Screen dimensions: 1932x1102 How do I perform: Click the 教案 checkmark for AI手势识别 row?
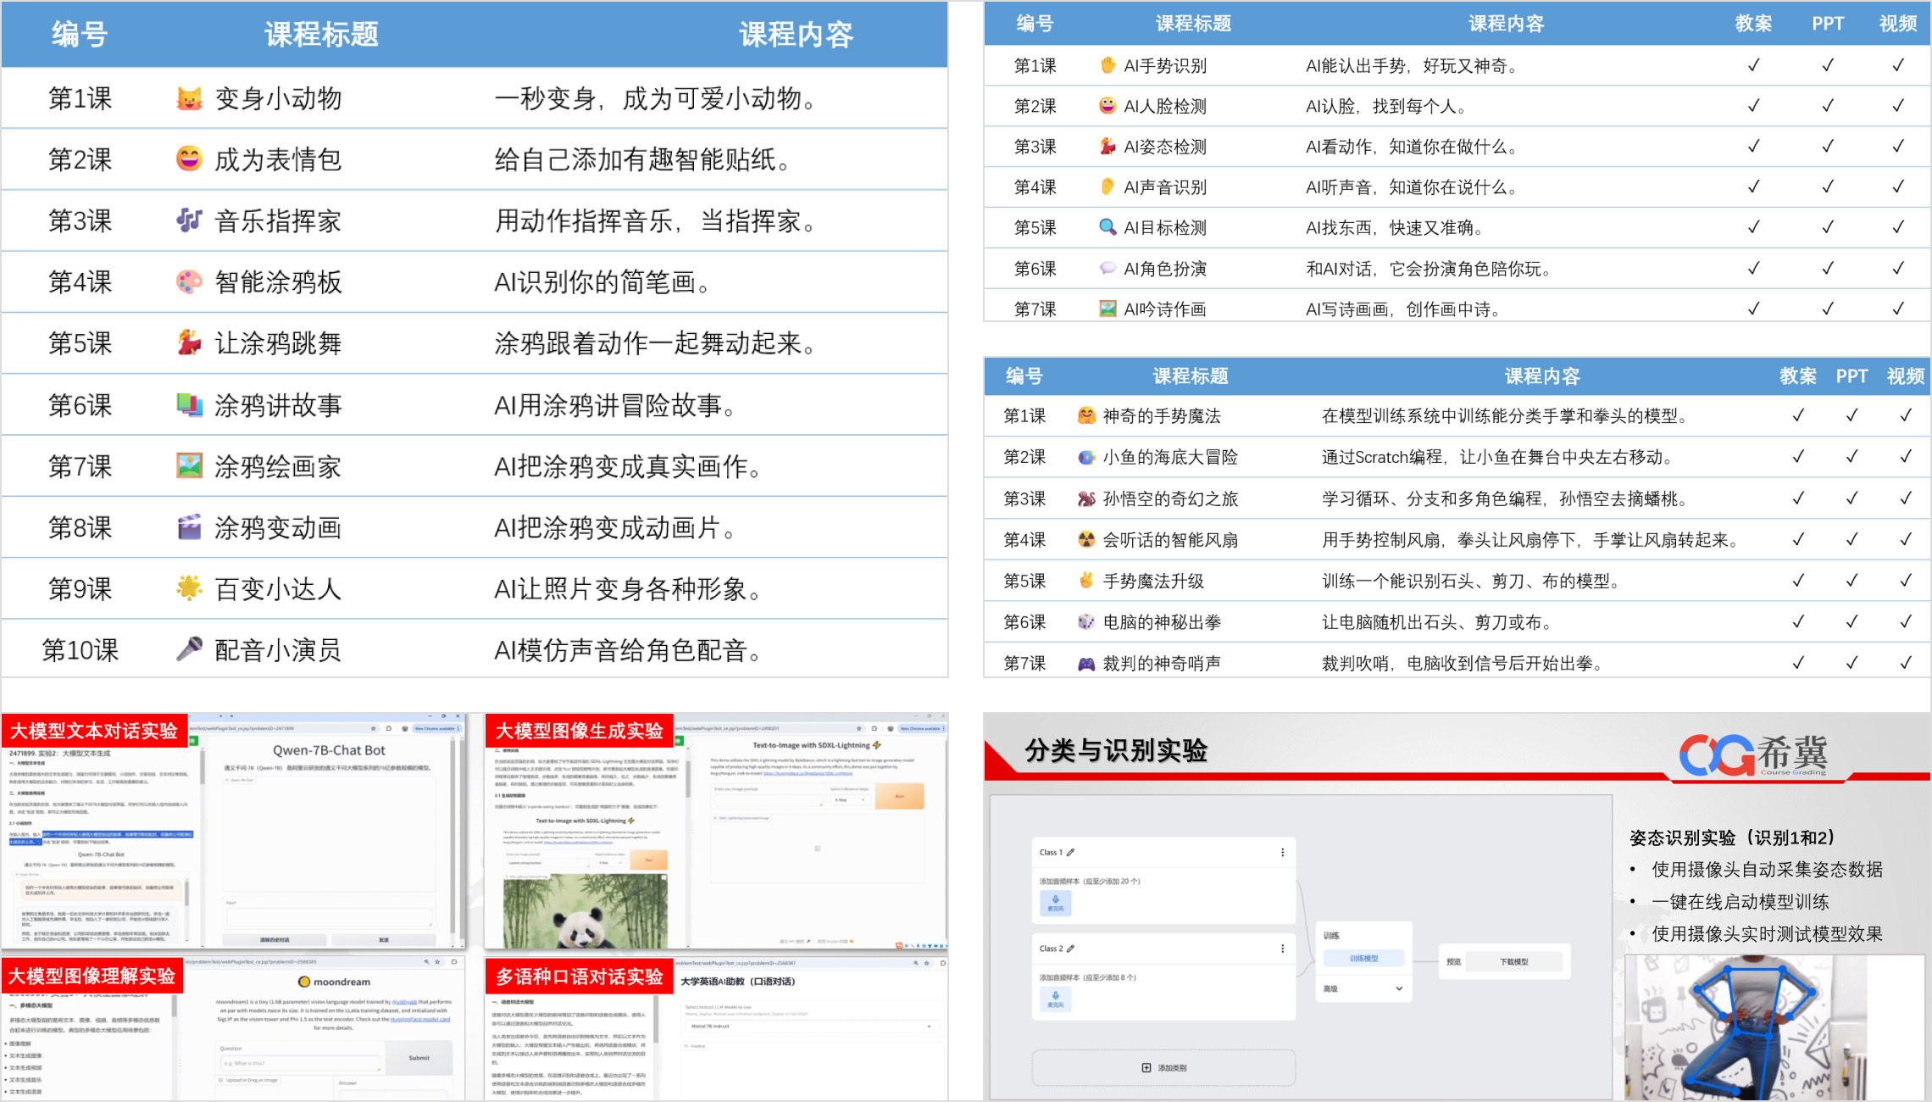point(1753,65)
